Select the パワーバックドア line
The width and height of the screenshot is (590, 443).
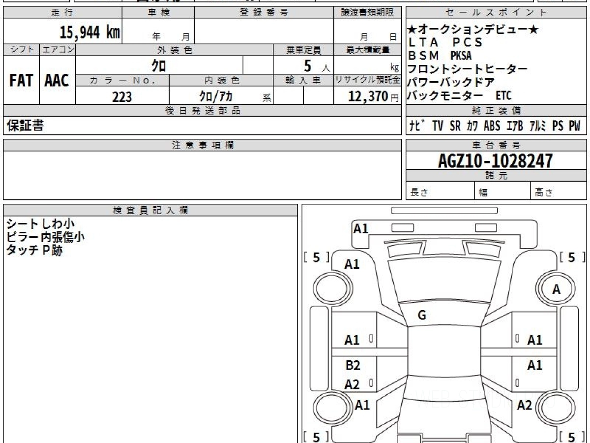pyautogui.click(x=451, y=82)
